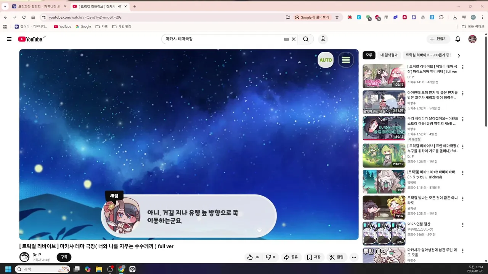Show more filter chips with right arrow
Screen dimensions: 488x274
click(x=459, y=56)
